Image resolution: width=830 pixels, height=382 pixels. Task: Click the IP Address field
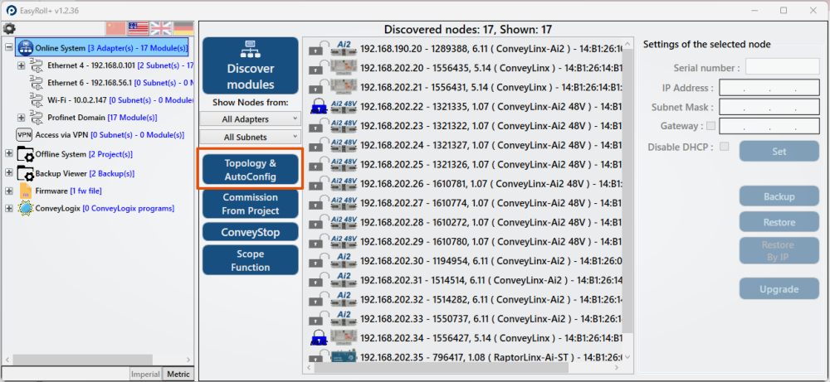(x=769, y=88)
